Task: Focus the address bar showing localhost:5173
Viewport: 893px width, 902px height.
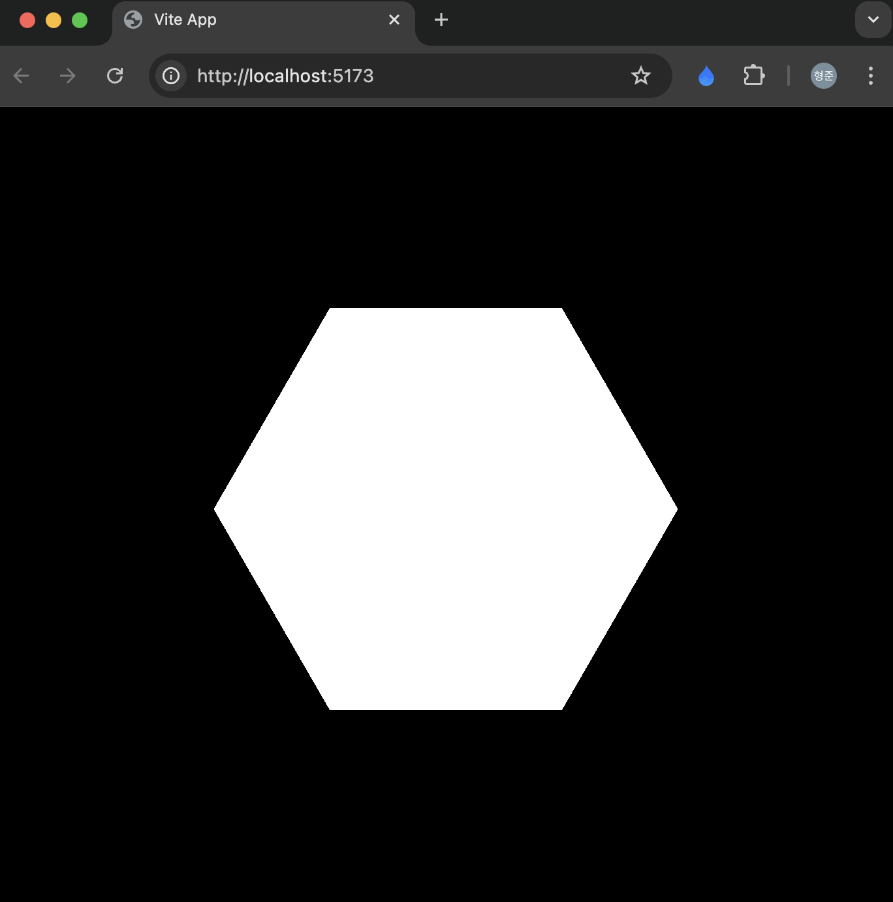Action: [411, 76]
